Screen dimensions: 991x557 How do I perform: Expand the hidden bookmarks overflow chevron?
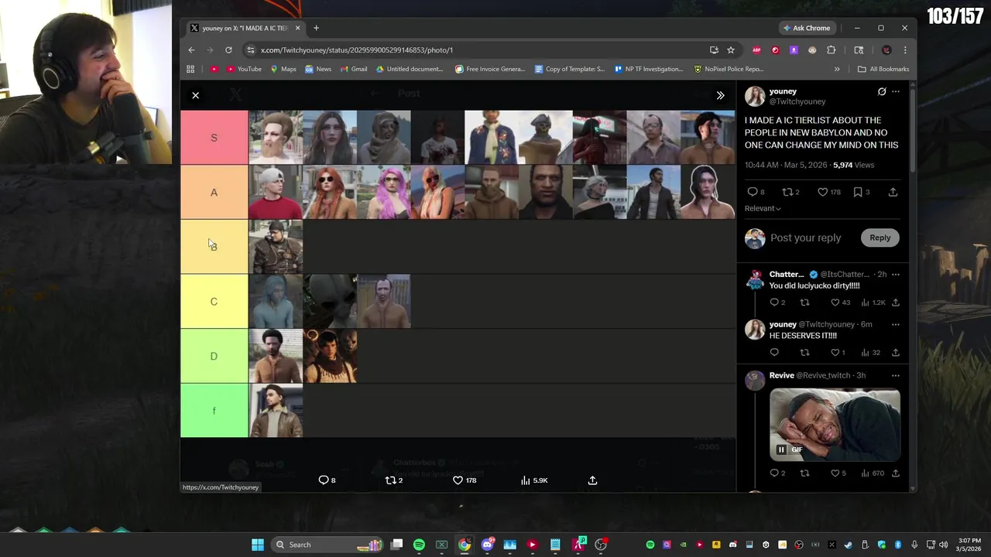pos(837,69)
